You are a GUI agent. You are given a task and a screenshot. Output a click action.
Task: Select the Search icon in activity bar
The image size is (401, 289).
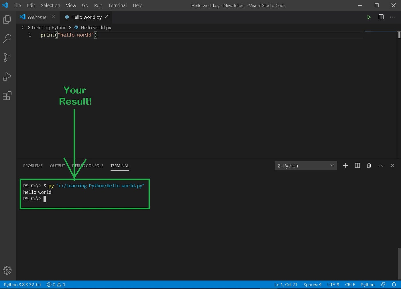point(7,38)
